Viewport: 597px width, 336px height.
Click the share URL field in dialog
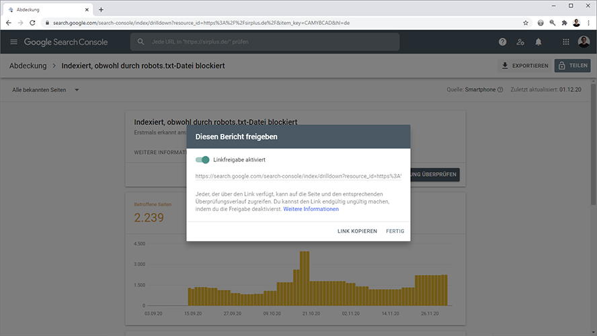click(x=298, y=176)
